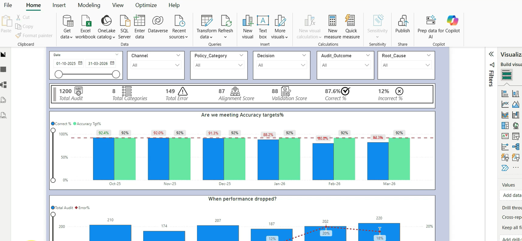This screenshot has width=522, height=241.
Task: Click the Dataverse icon
Action: 158,21
